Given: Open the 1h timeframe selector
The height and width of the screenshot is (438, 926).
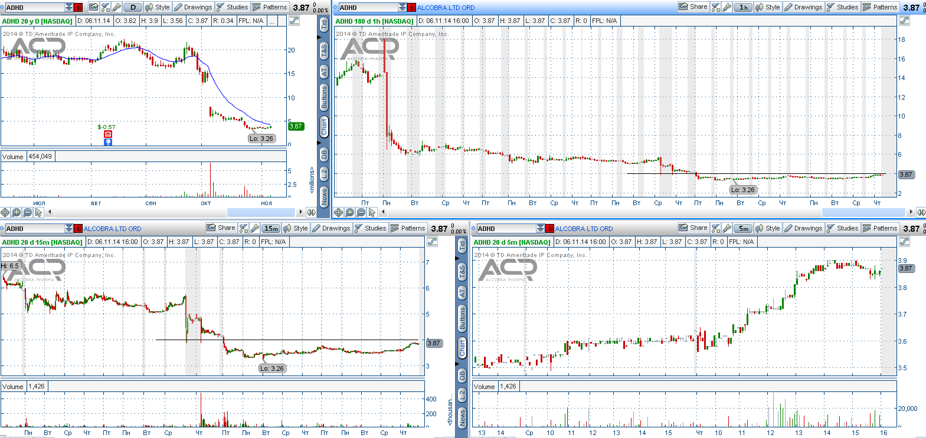Looking at the screenshot, I should 744,7.
